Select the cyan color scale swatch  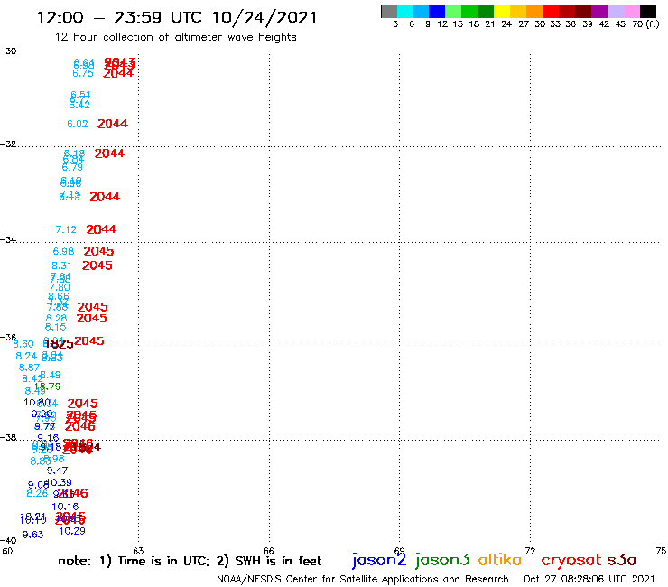(x=405, y=11)
